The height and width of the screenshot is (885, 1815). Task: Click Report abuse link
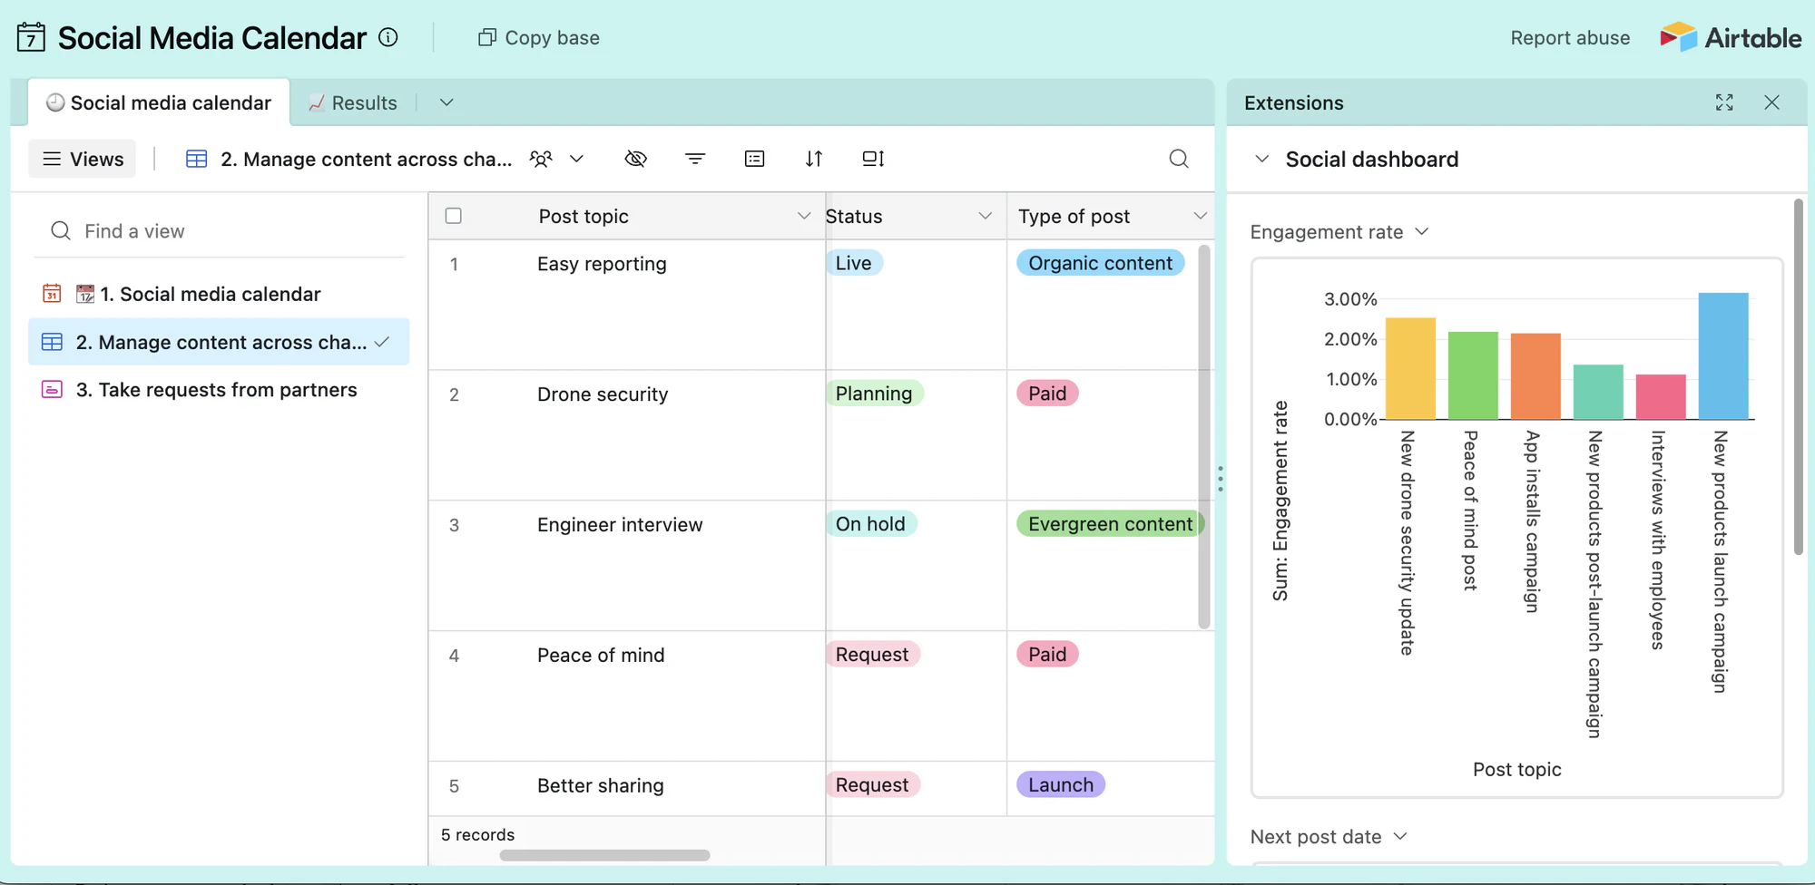click(x=1570, y=37)
